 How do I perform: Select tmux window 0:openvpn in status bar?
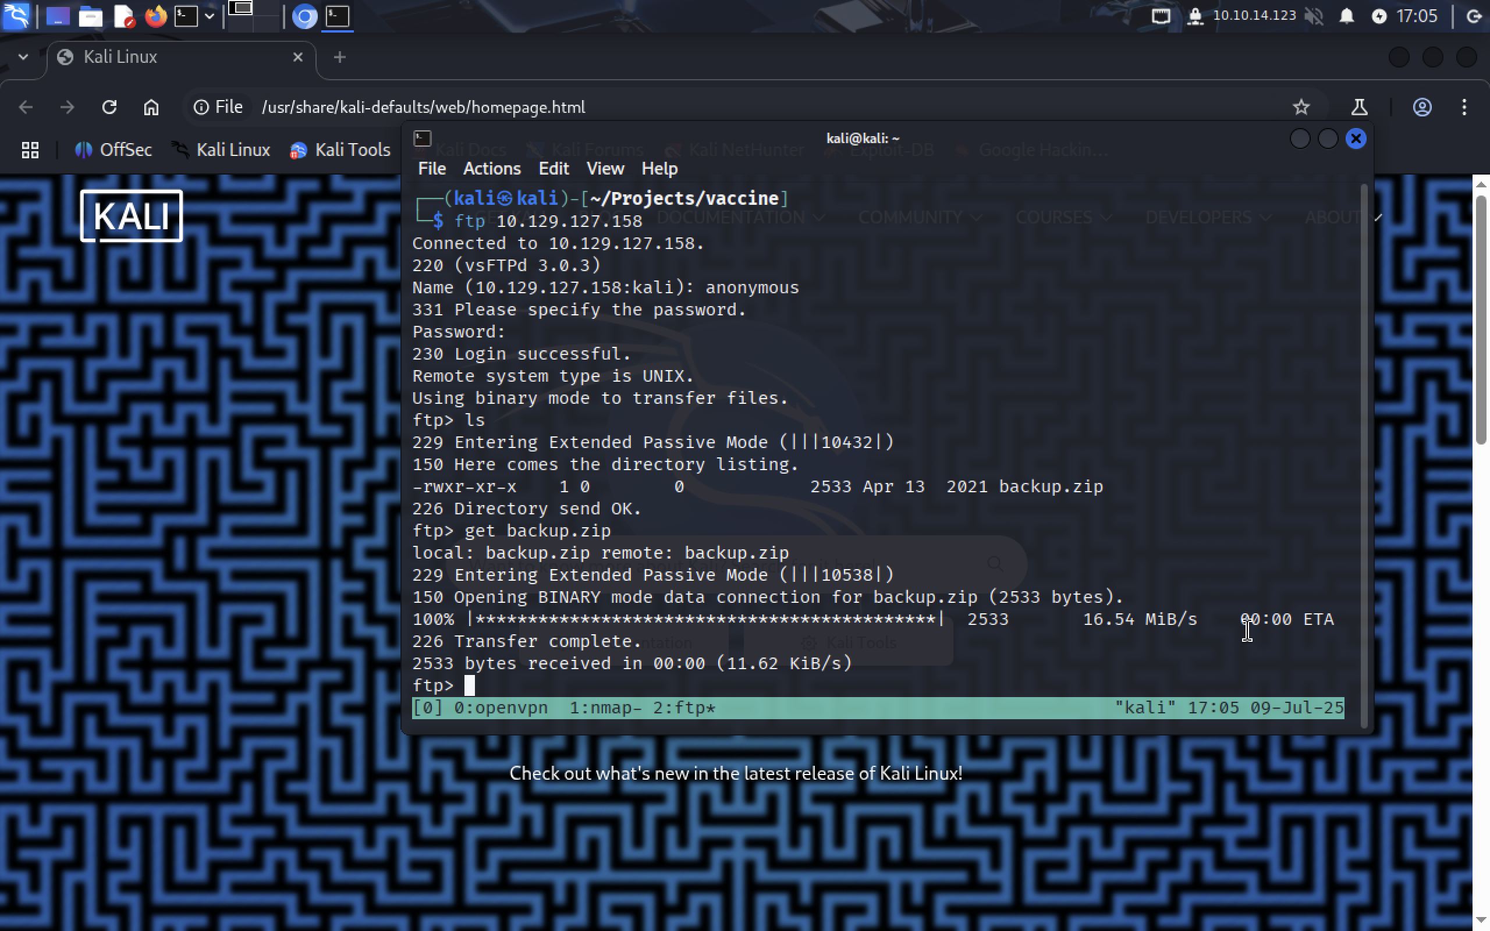[x=501, y=708]
